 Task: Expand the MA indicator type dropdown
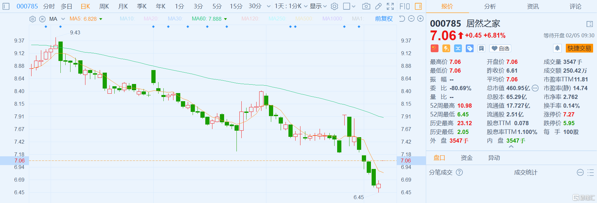pyautogui.click(x=63, y=19)
